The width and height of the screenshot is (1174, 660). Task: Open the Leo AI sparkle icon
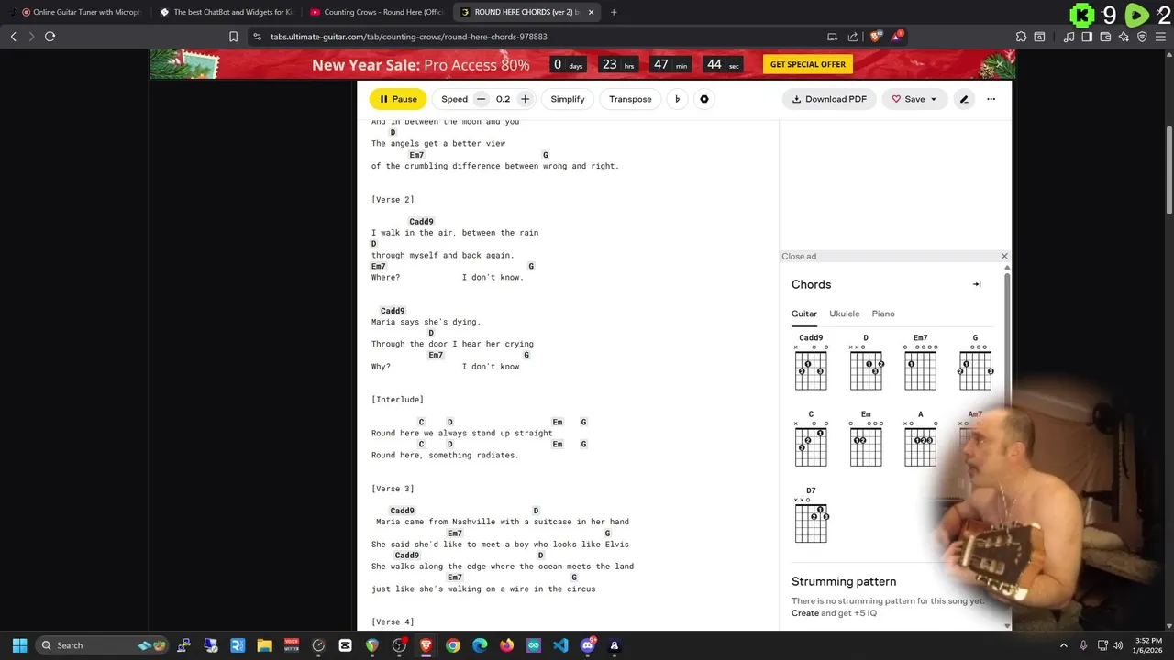point(1124,37)
